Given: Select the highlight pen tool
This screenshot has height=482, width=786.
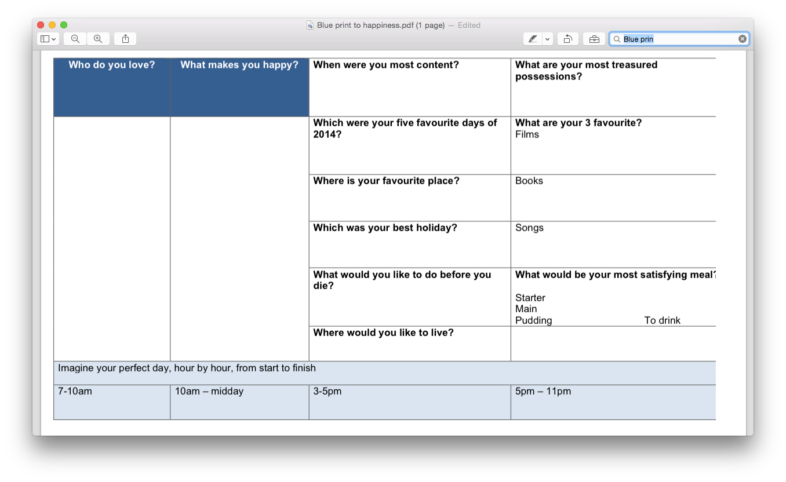Looking at the screenshot, I should [533, 39].
